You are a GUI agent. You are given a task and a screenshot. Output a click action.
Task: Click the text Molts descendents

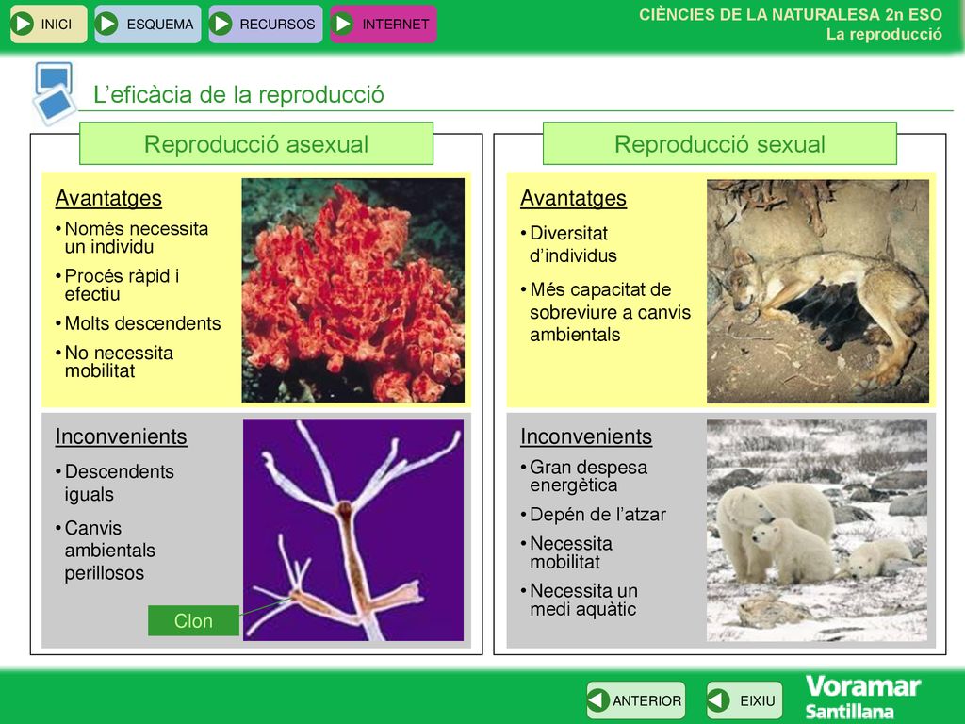[142, 323]
